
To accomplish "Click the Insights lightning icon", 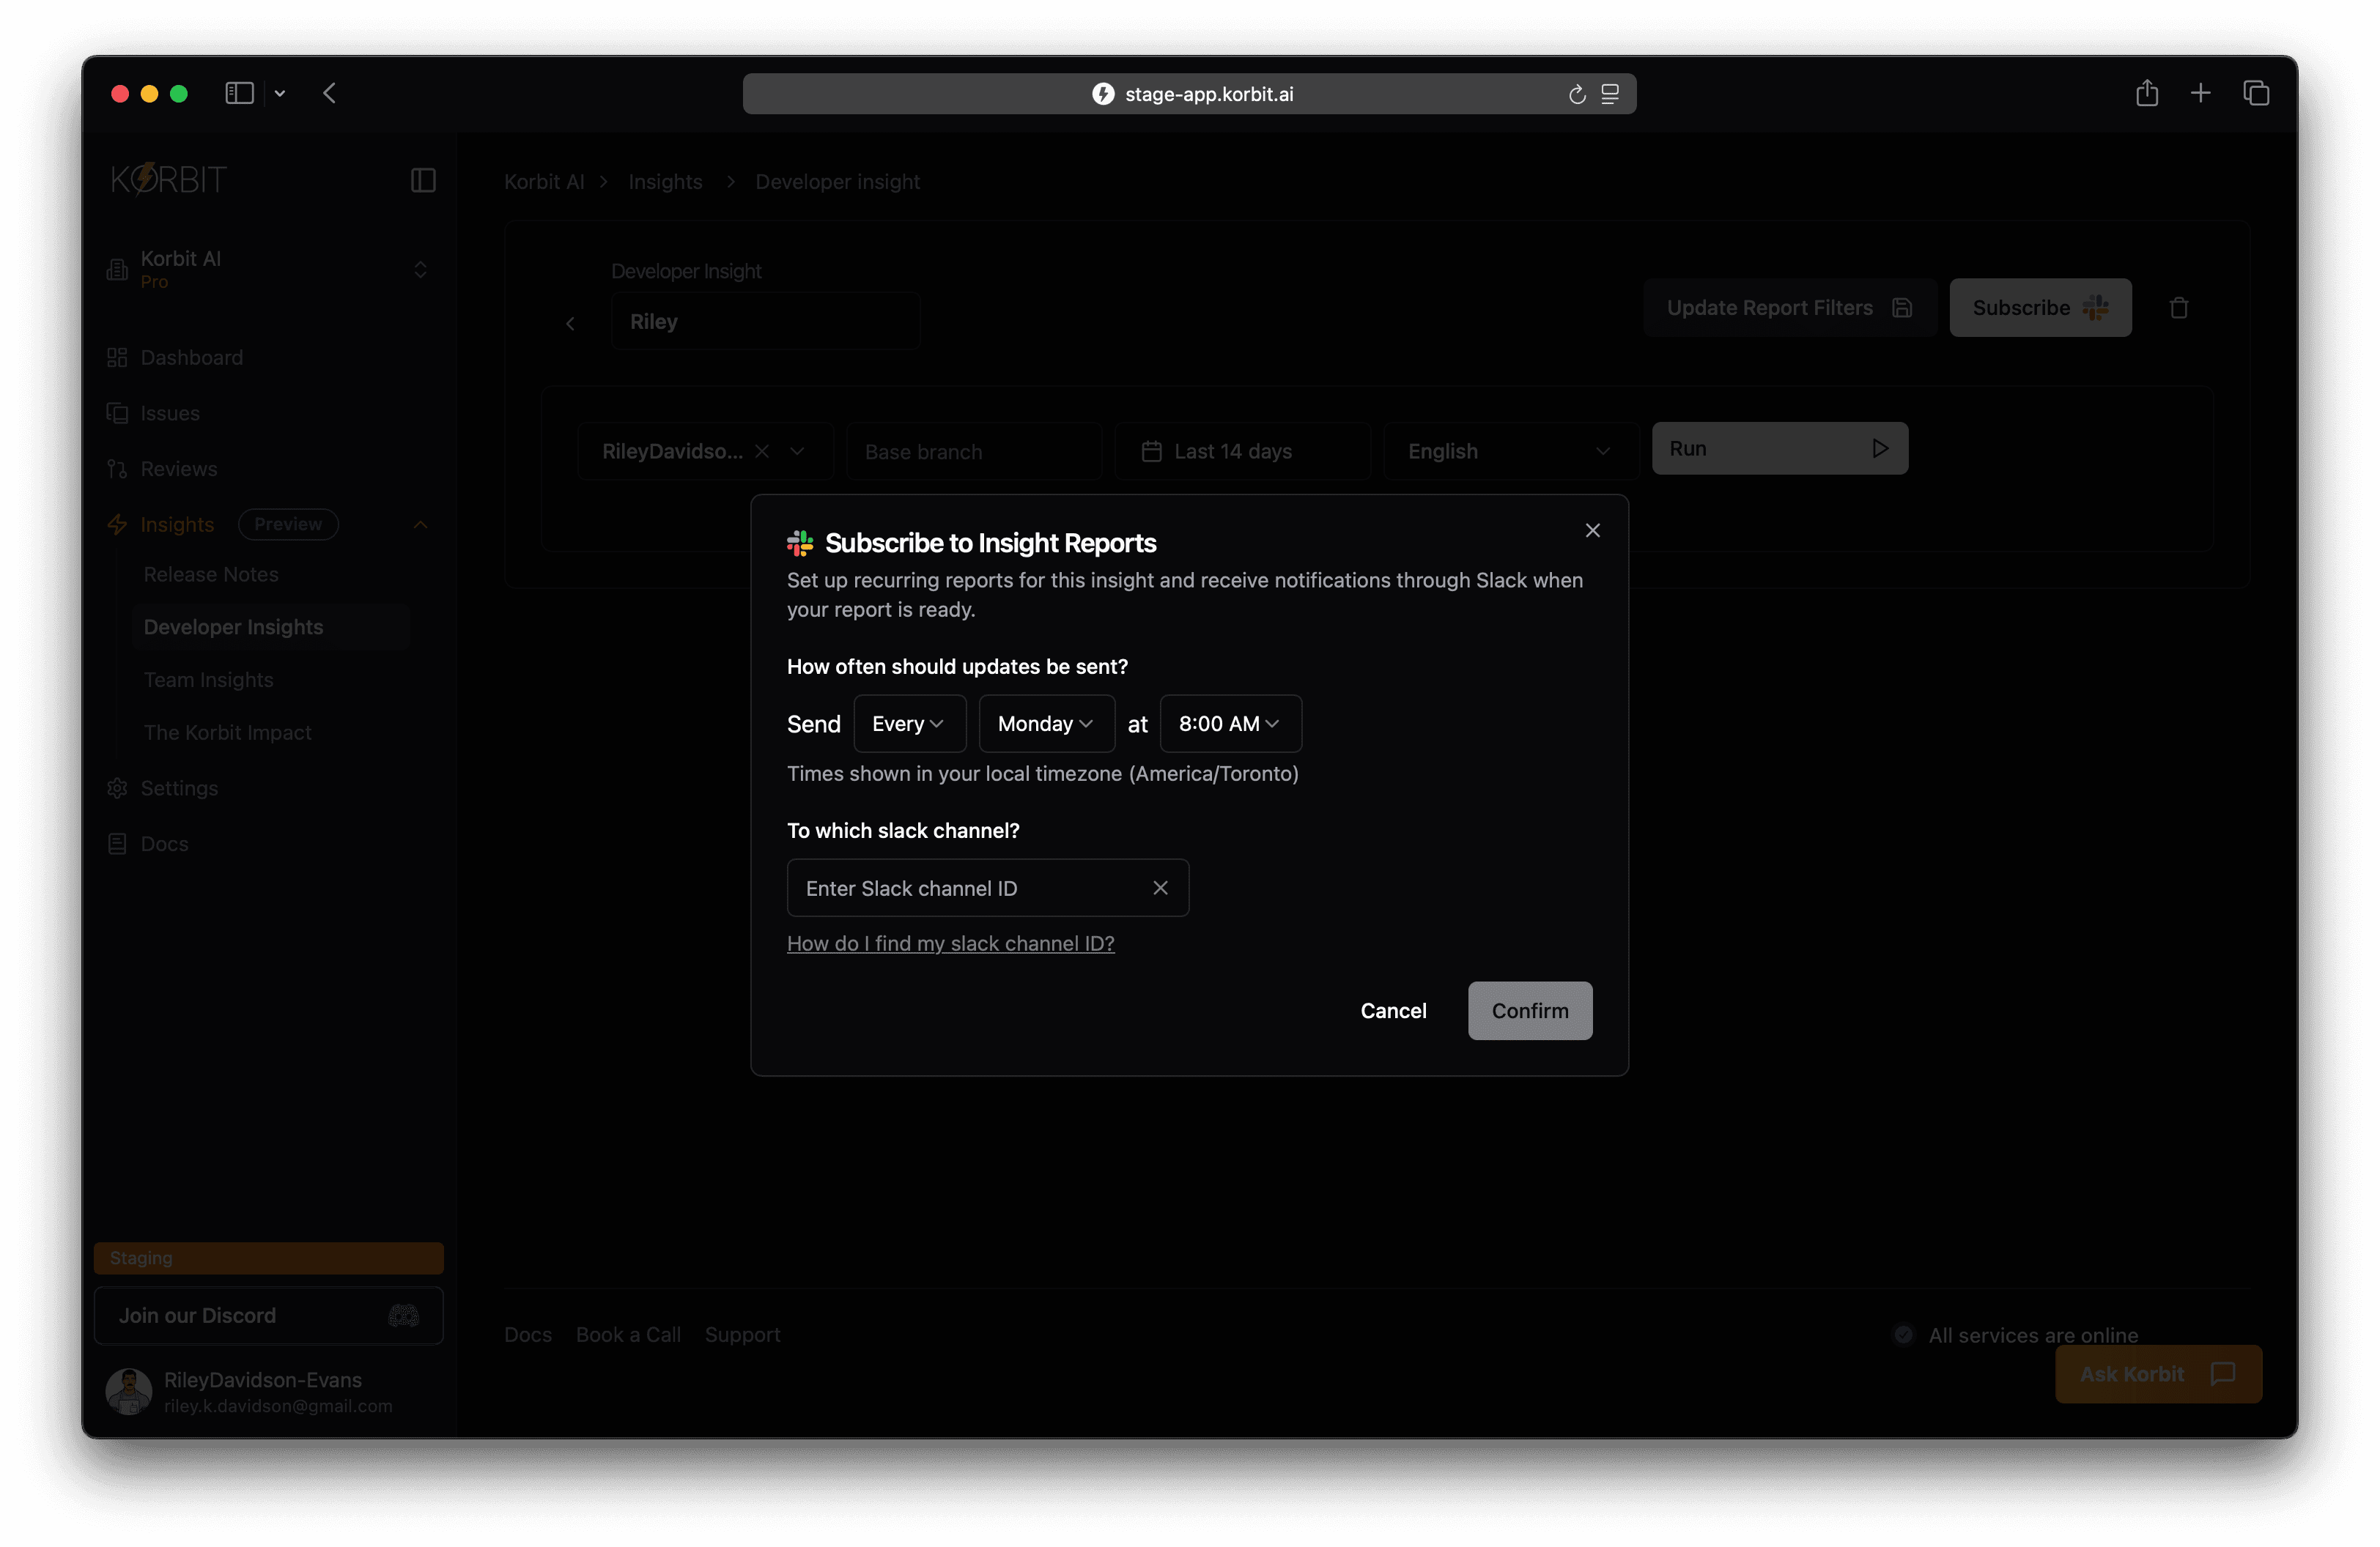I will point(117,524).
